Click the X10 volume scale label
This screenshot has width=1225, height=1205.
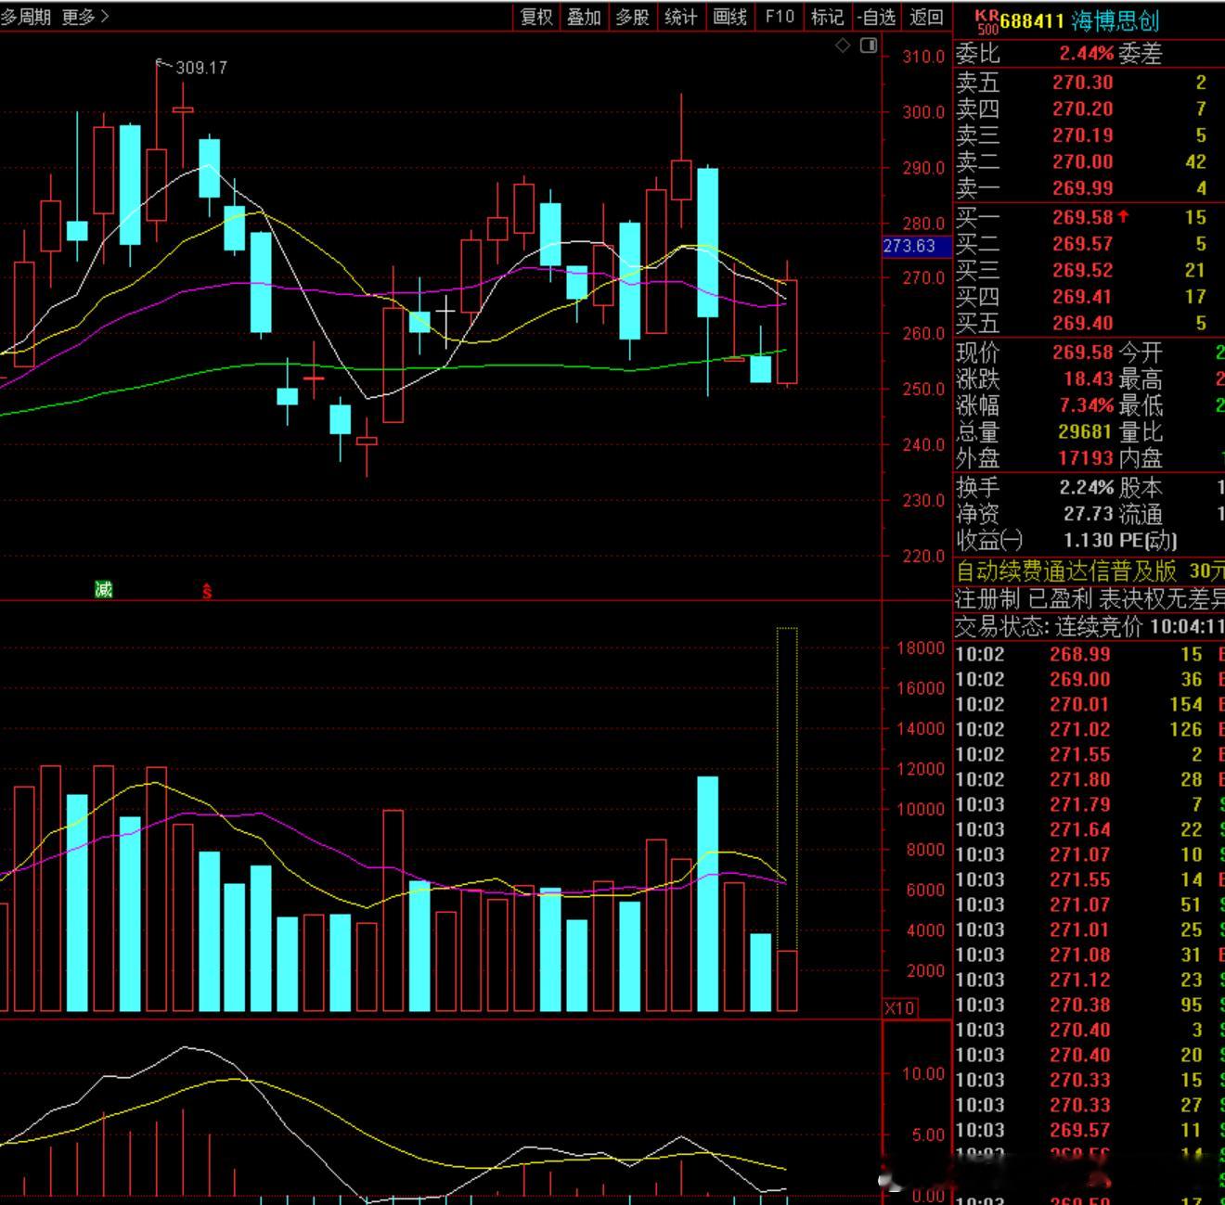899,1008
